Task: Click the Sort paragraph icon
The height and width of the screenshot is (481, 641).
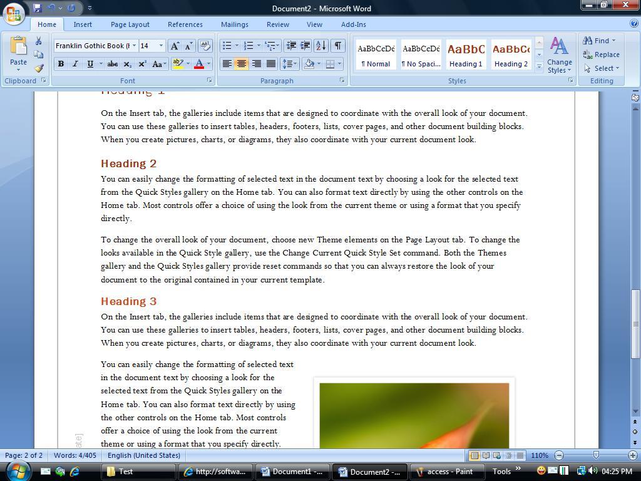Action: point(320,46)
